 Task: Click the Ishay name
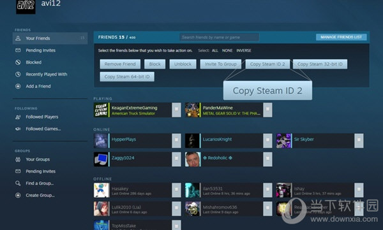(x=299, y=189)
